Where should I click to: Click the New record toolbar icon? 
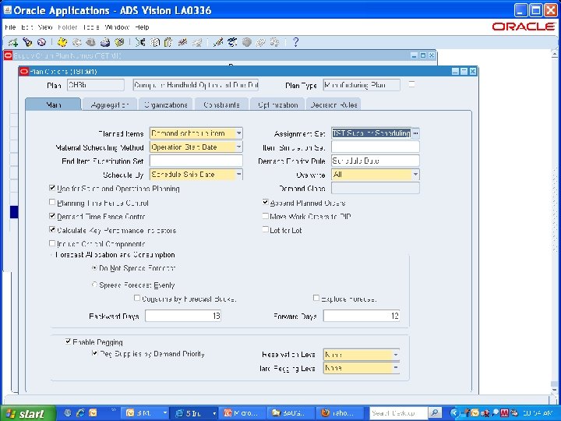pyautogui.click(x=13, y=43)
